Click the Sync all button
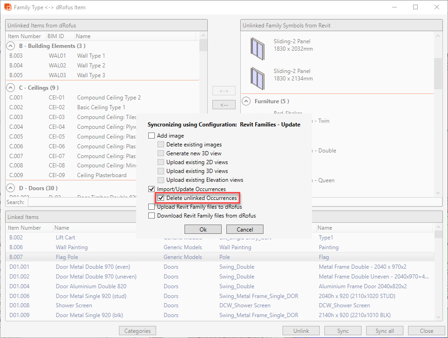 (x=384, y=331)
